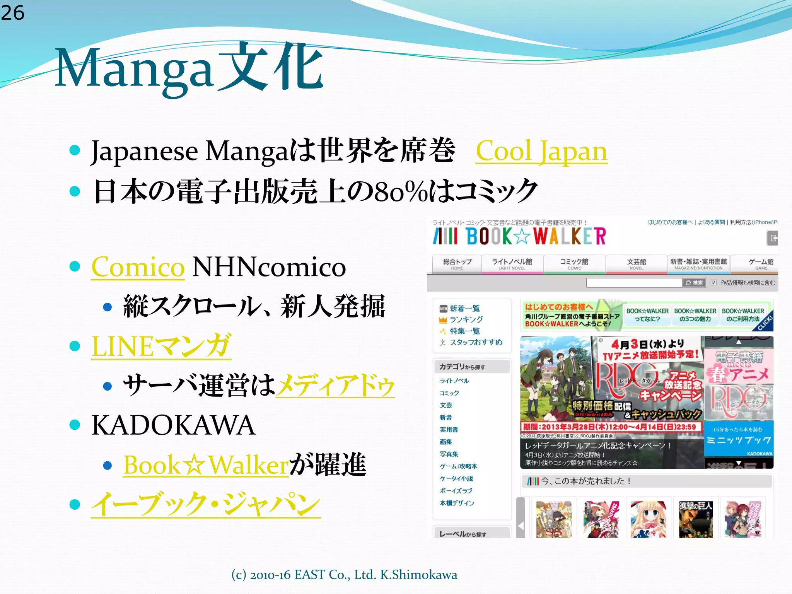
Task: Focus the site search input field
Action: click(634, 283)
